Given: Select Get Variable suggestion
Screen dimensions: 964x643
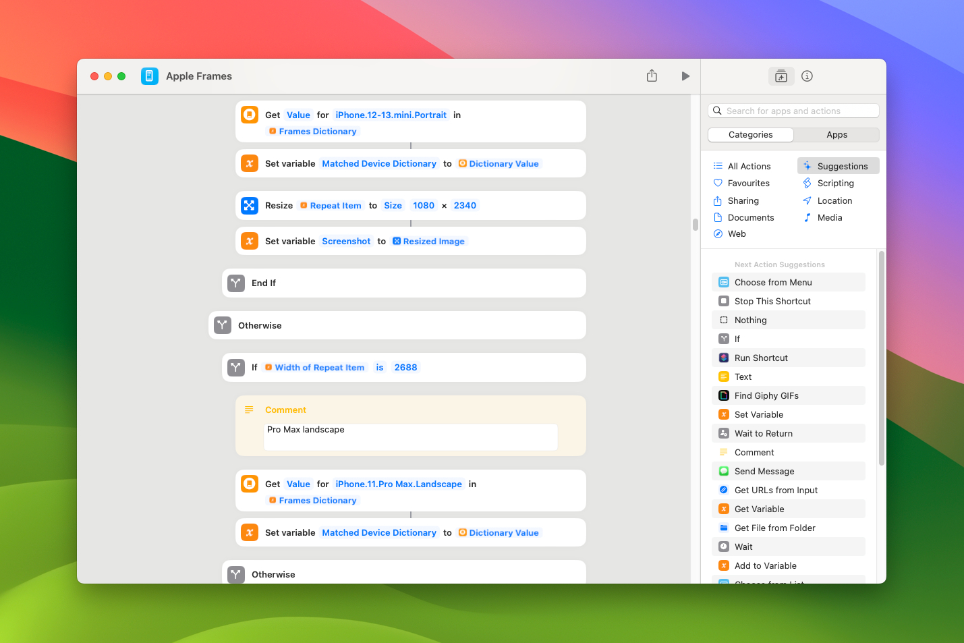Looking at the screenshot, I should (789, 509).
